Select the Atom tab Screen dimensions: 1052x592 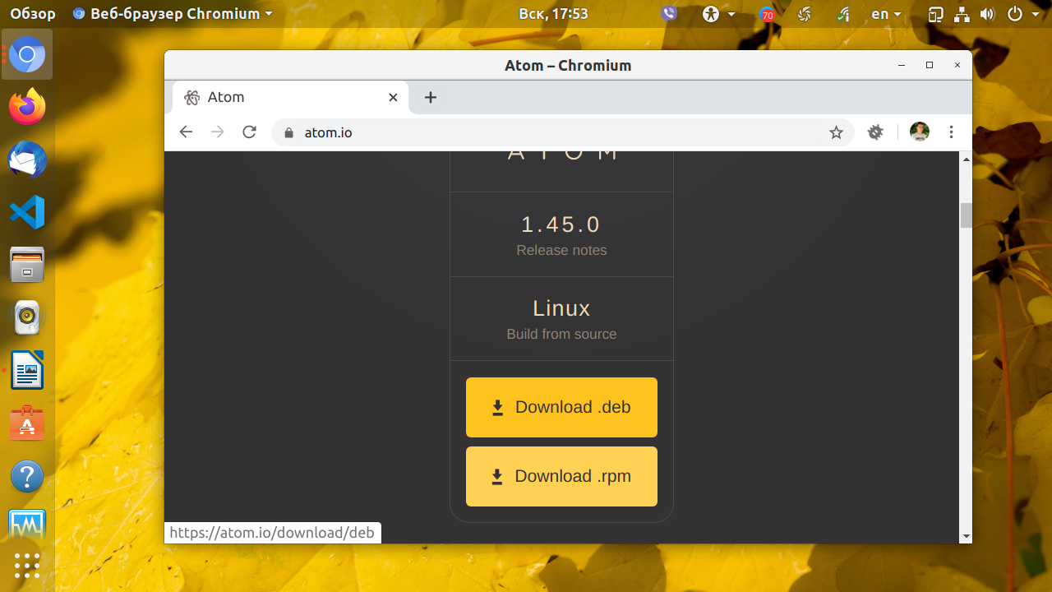click(291, 97)
